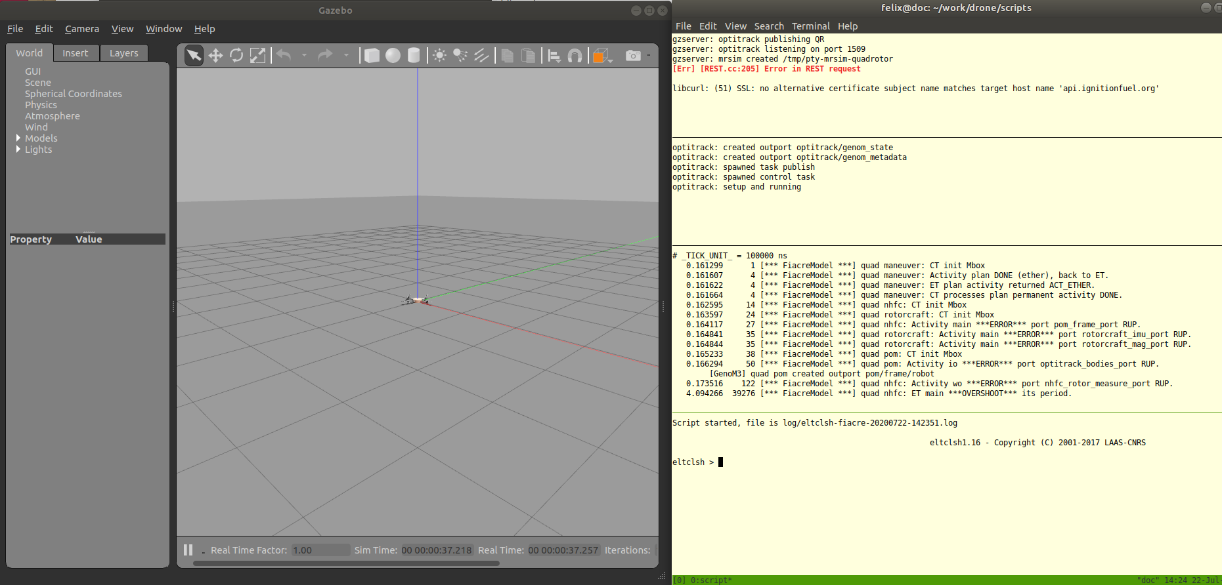This screenshot has width=1222, height=585.
Task: Open the undo history dropdown arrow
Action: tap(304, 56)
